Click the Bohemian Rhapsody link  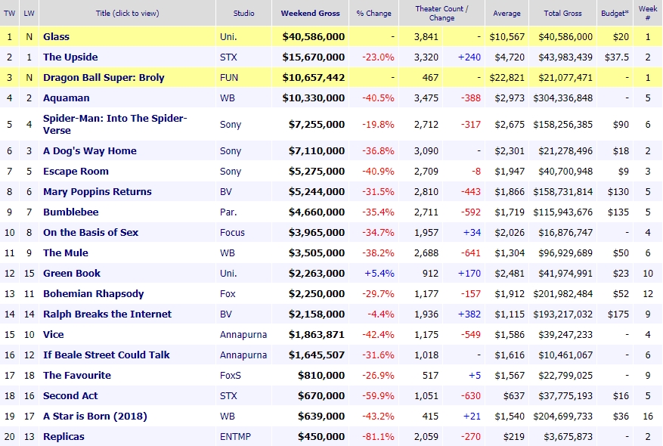[94, 293]
